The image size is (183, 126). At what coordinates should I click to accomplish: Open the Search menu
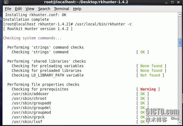point(44,9)
